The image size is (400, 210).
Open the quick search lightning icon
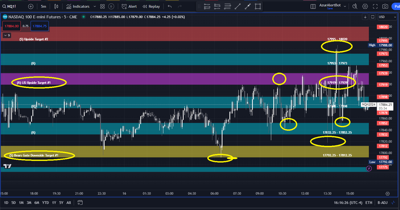click(355, 6)
